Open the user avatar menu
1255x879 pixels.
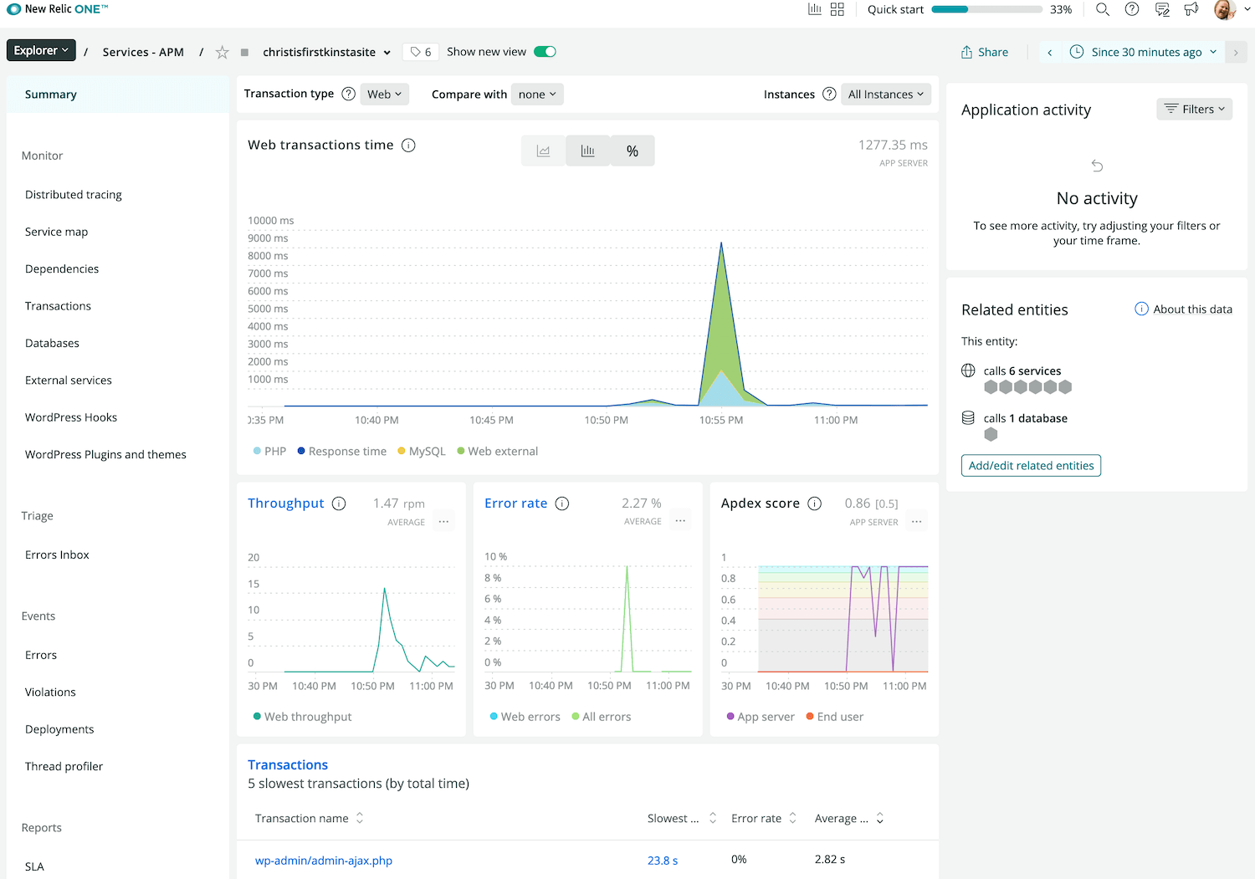click(x=1232, y=9)
